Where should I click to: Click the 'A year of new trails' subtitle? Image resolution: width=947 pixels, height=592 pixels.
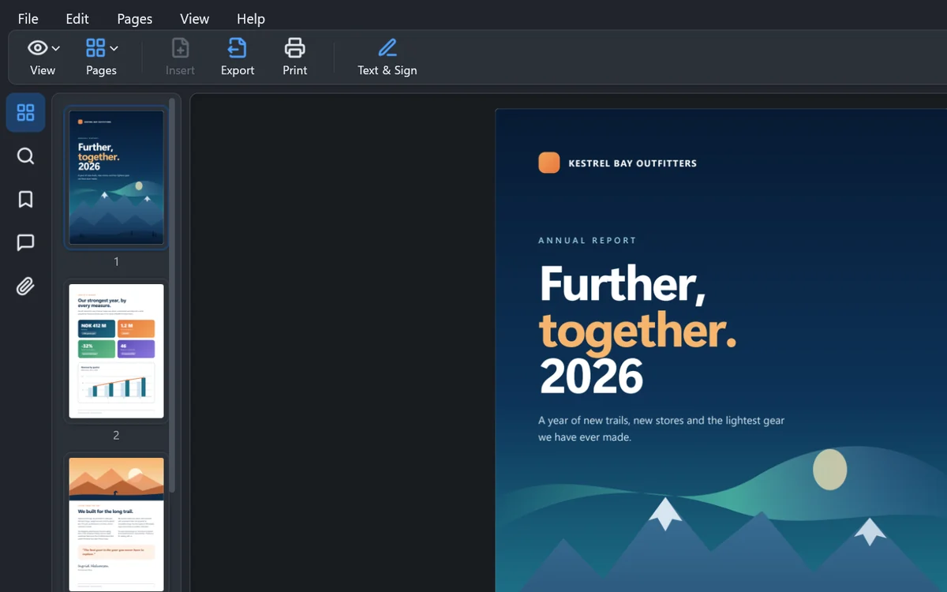pyautogui.click(x=661, y=429)
